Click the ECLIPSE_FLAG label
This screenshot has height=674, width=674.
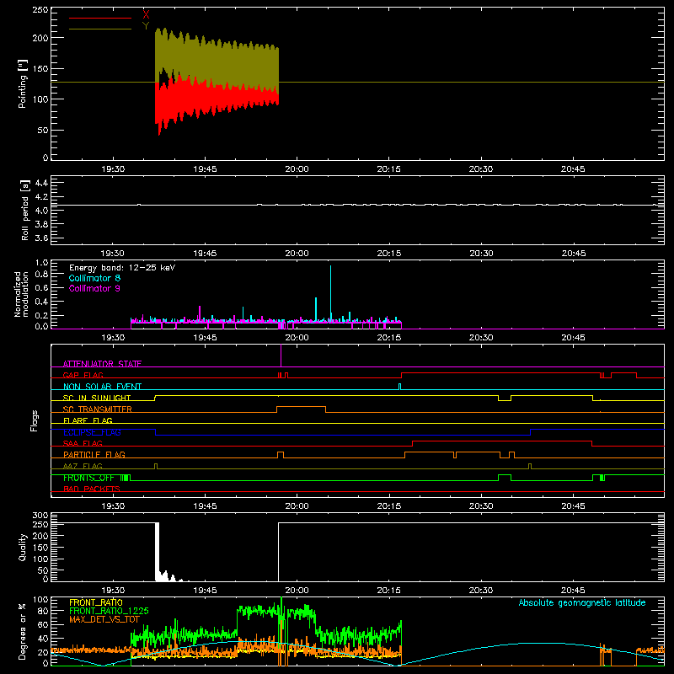click(x=92, y=432)
